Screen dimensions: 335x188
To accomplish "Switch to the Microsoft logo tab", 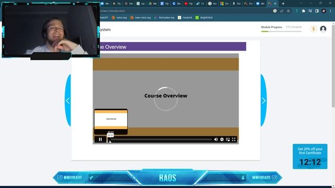I will (224, 4).
